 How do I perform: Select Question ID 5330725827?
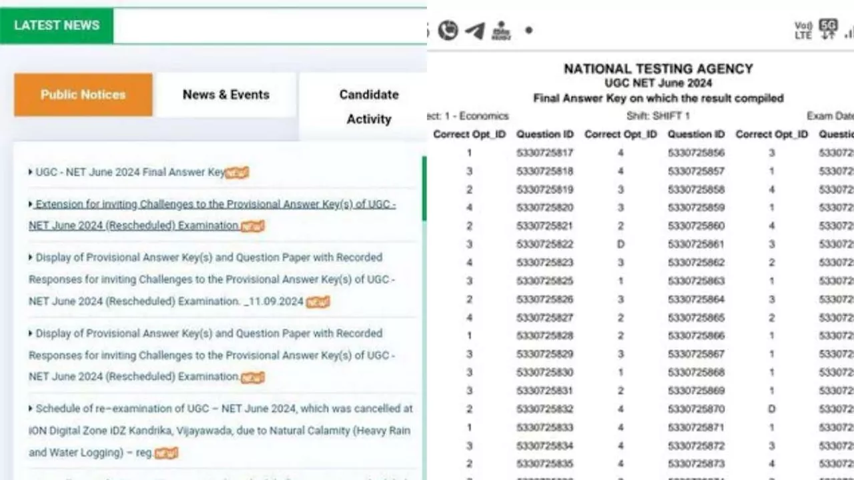[x=544, y=317]
